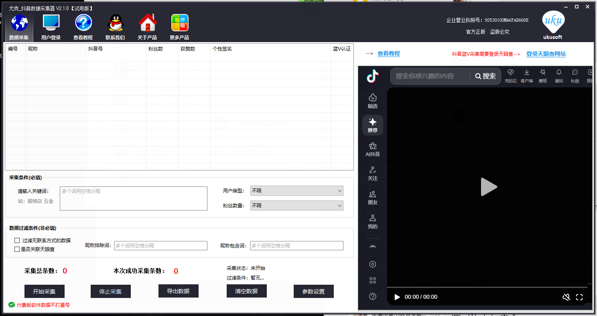Unmute the video with speaker icon
This screenshot has width=597, height=316.
click(x=566, y=297)
